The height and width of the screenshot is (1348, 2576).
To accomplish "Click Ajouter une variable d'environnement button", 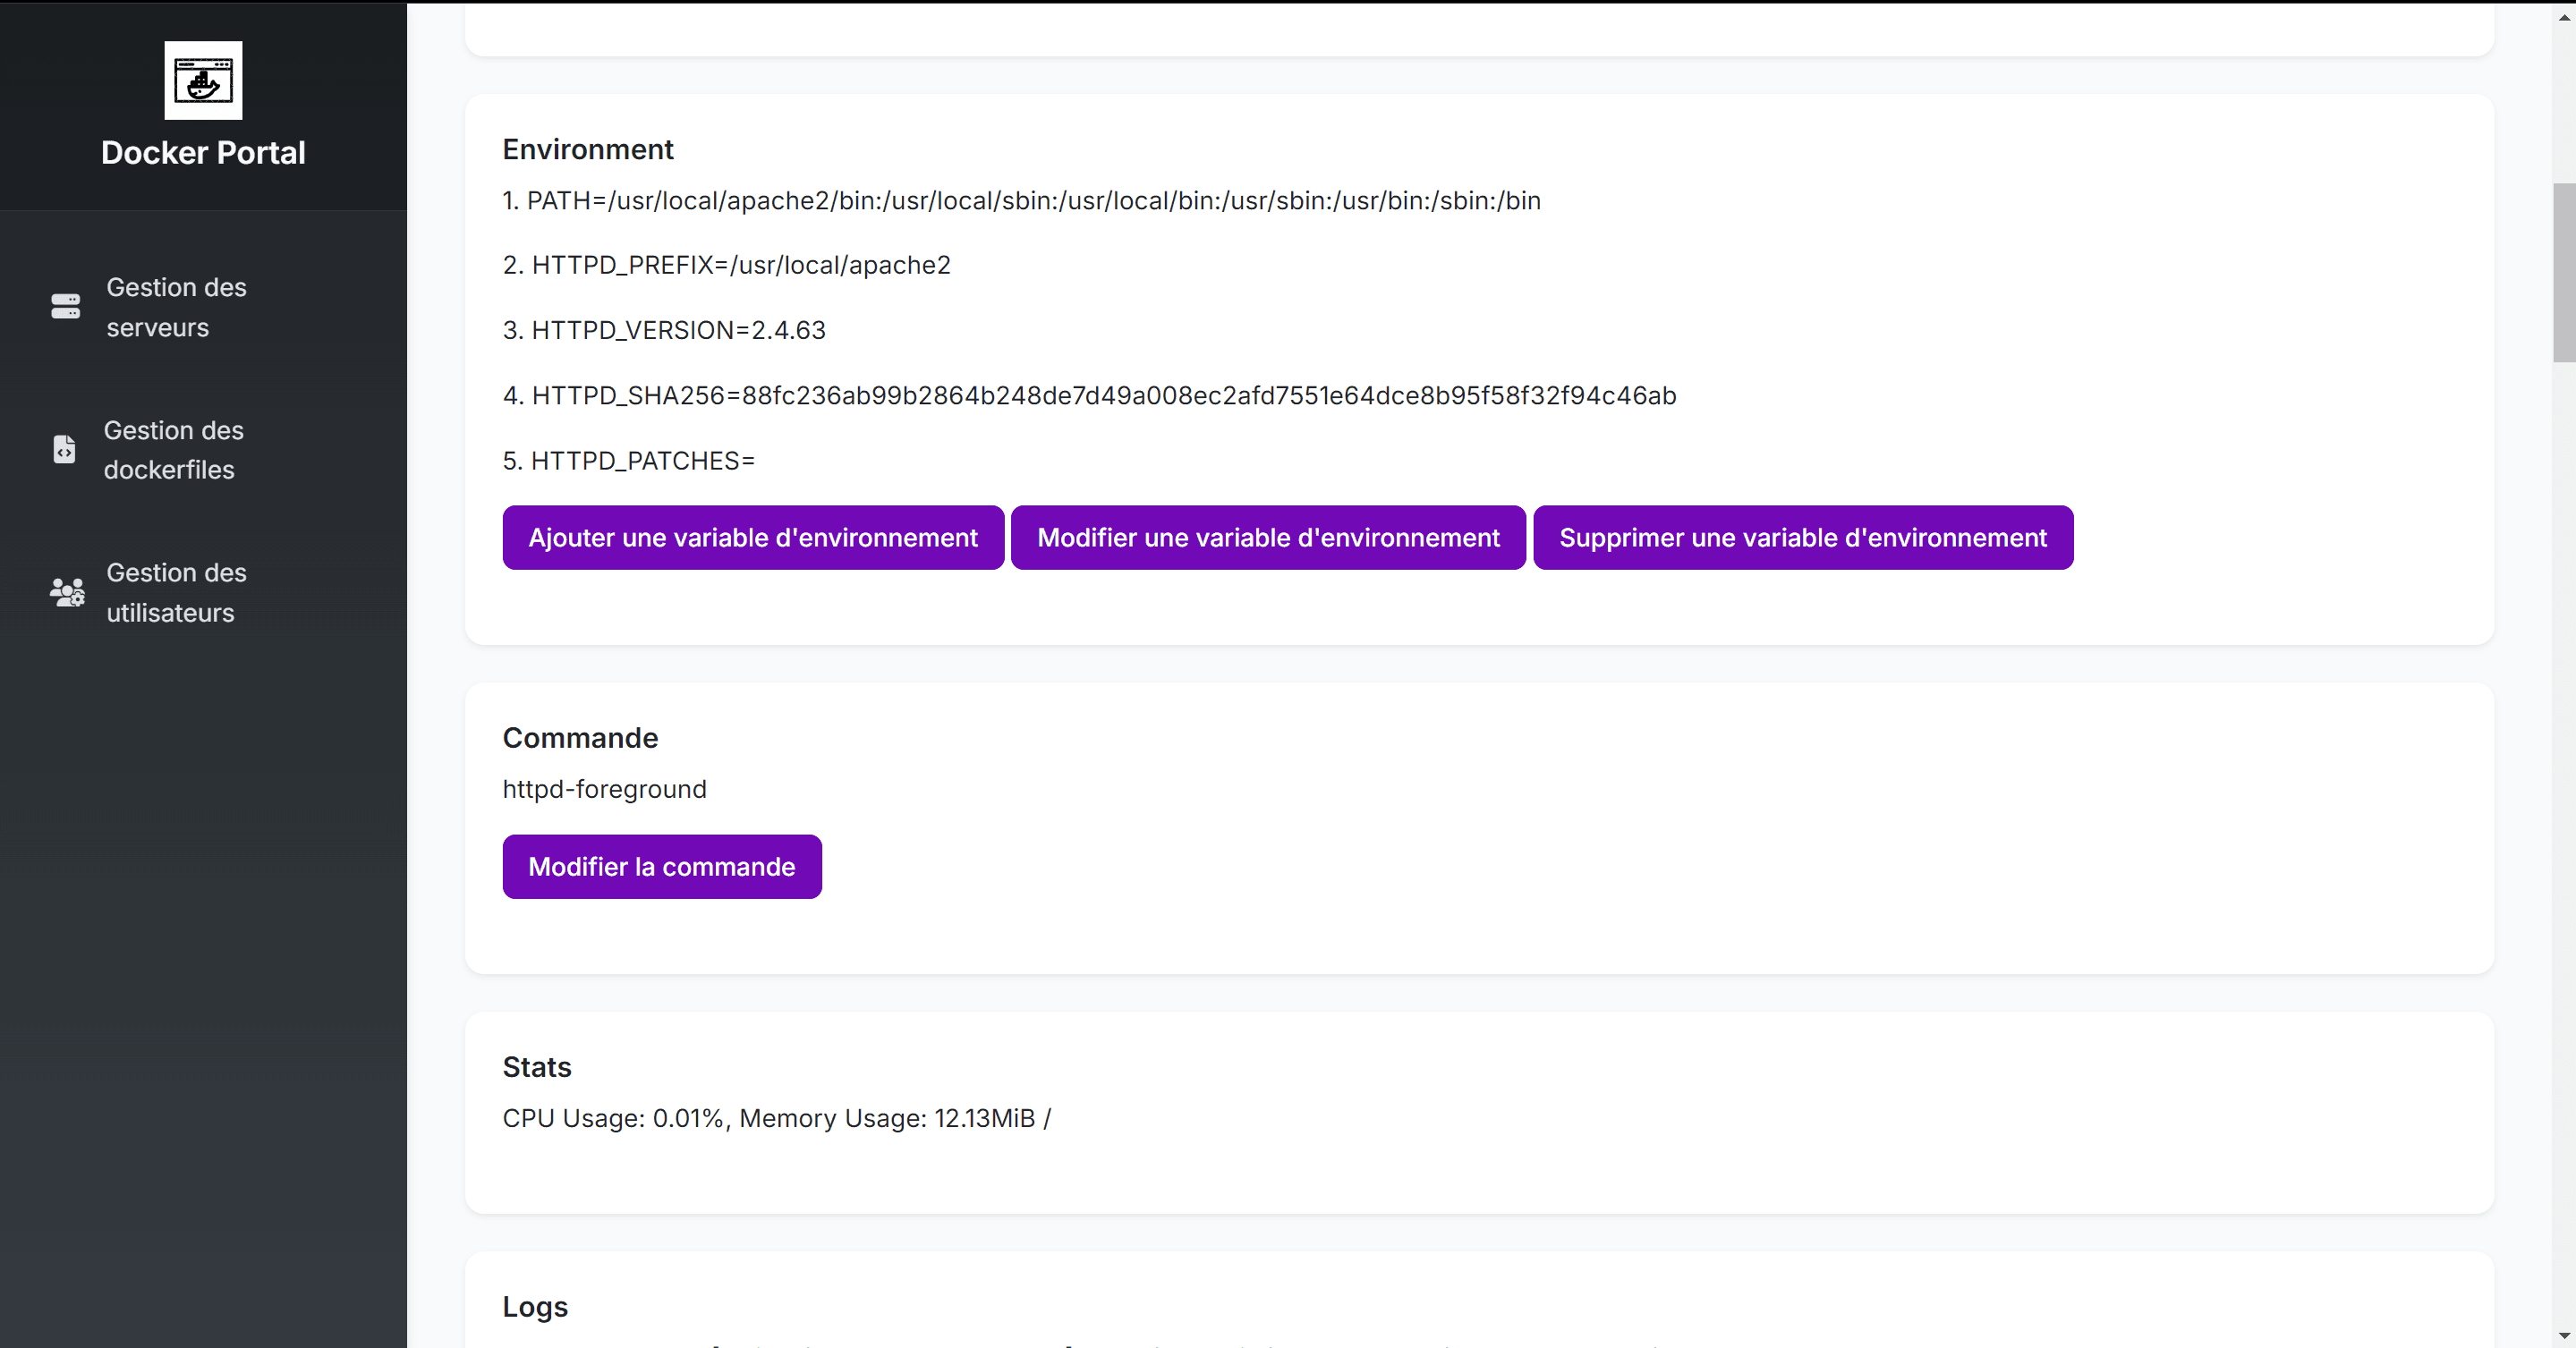I will (x=753, y=537).
